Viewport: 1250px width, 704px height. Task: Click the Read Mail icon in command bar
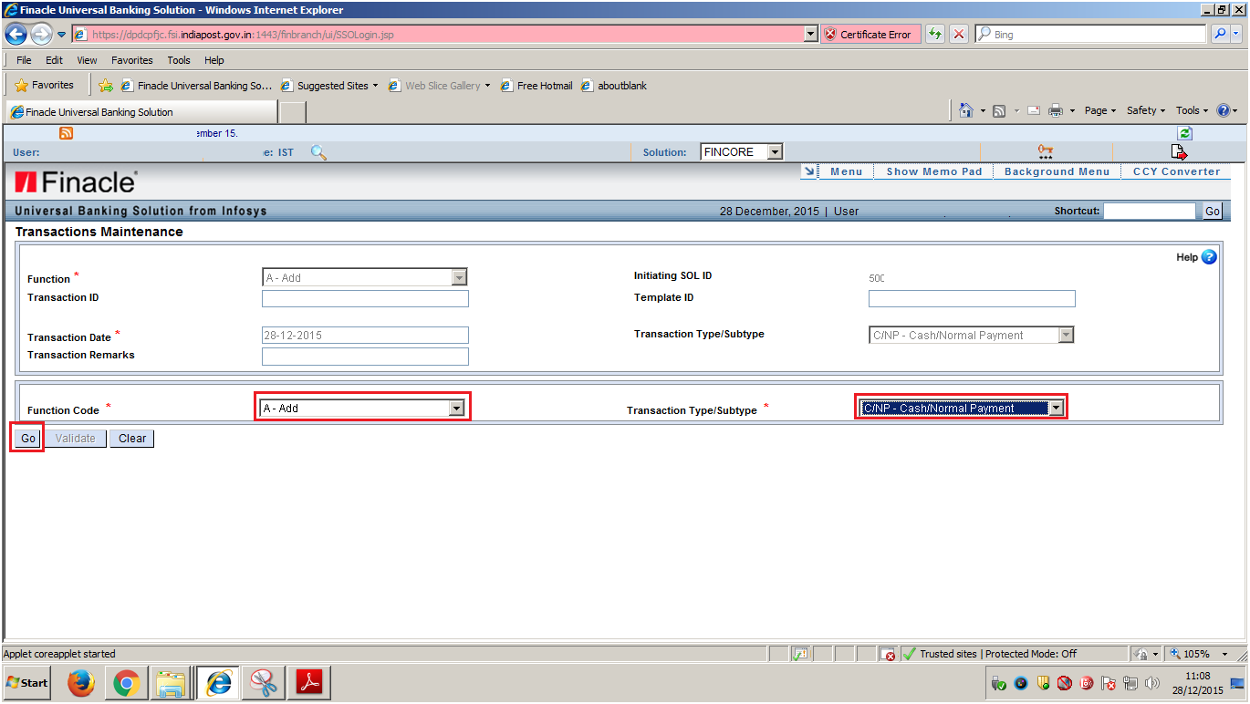(1034, 111)
